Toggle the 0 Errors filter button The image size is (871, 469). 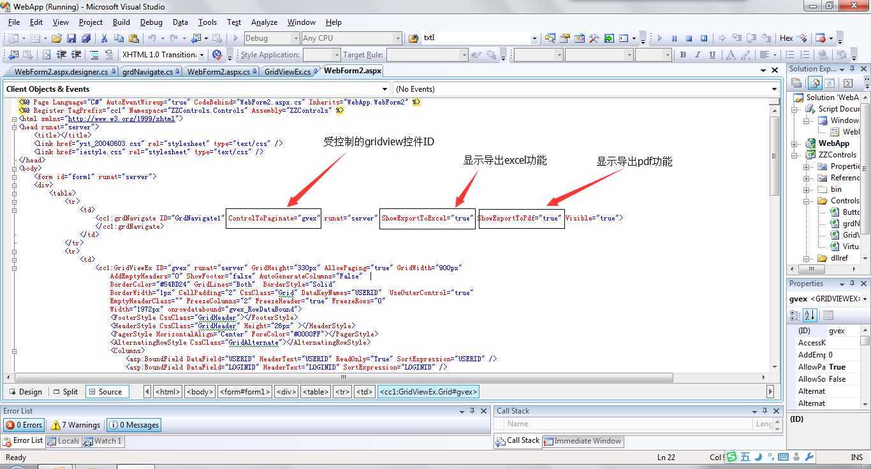tap(24, 425)
